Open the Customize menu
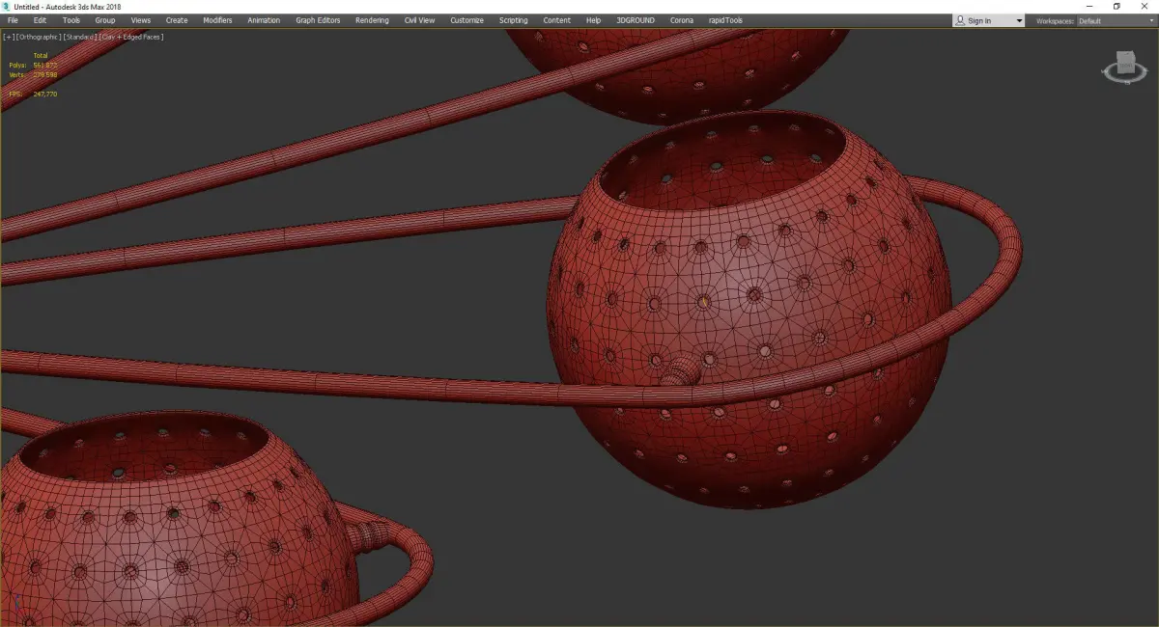Viewport: 1159px width, 627px height. point(466,20)
